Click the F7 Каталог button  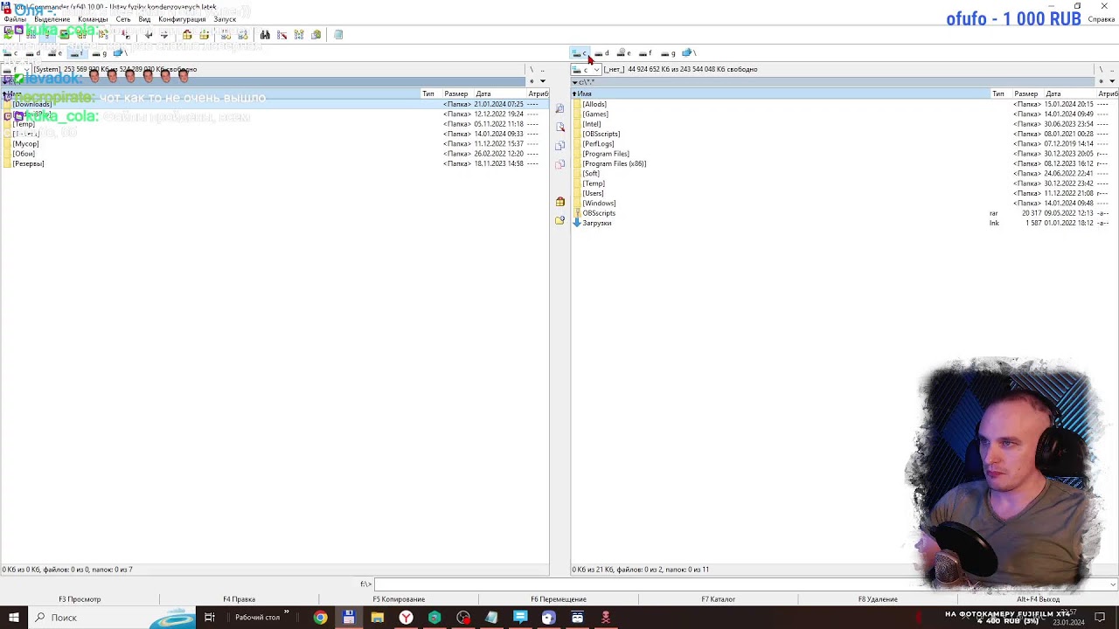(718, 599)
